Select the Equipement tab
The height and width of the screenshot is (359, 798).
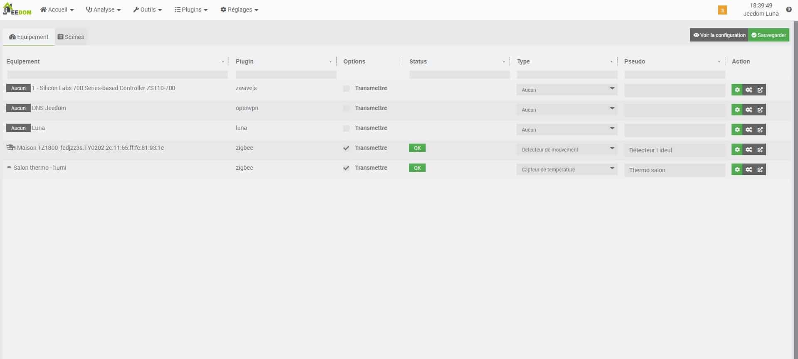pyautogui.click(x=29, y=37)
